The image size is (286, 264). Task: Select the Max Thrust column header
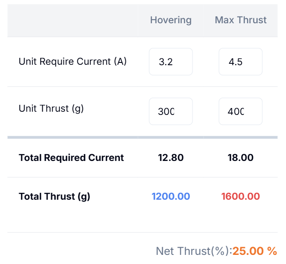(x=240, y=20)
